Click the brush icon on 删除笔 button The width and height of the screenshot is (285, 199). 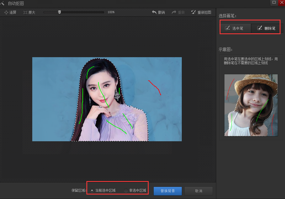click(259, 28)
